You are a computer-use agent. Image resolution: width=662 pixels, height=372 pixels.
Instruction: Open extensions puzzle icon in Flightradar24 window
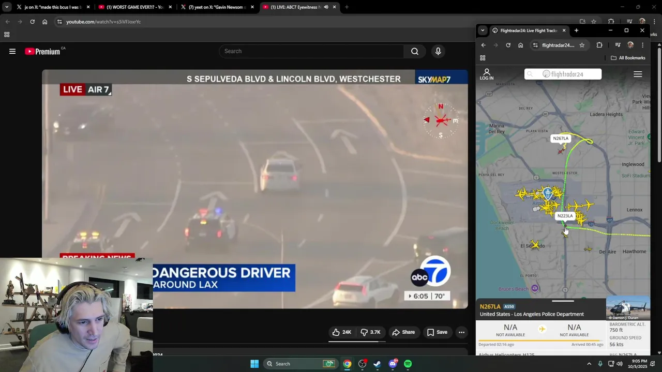click(599, 45)
